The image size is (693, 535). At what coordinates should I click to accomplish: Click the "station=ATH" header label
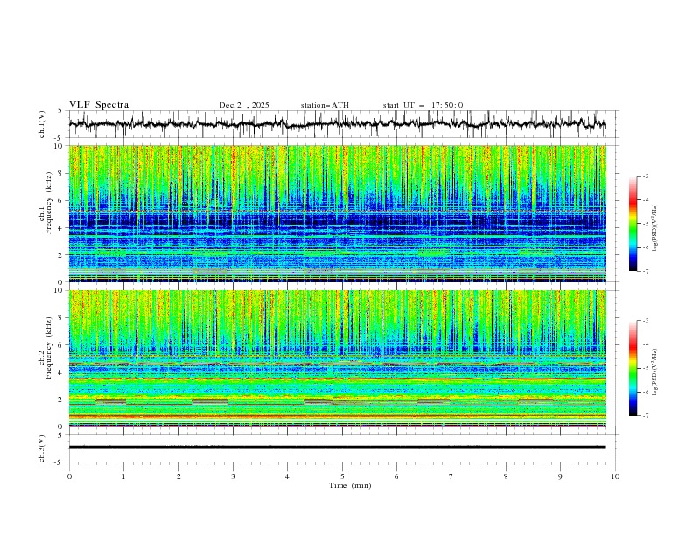[325, 105]
